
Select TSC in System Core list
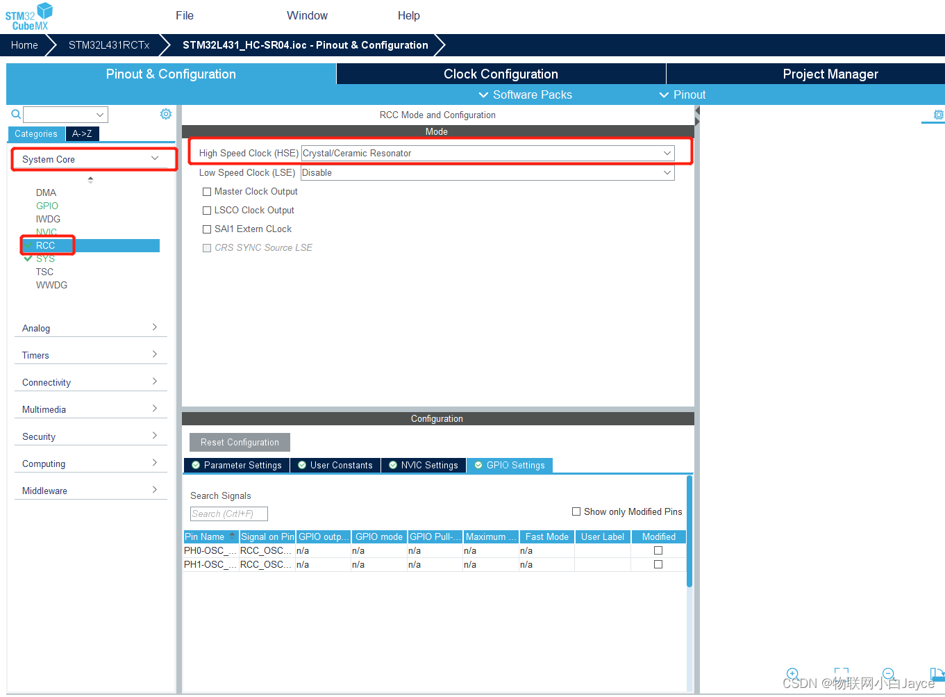(44, 272)
